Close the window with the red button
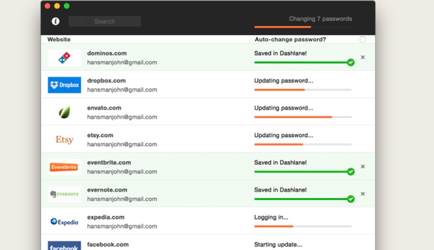The height and width of the screenshot is (250, 434). 47,6
